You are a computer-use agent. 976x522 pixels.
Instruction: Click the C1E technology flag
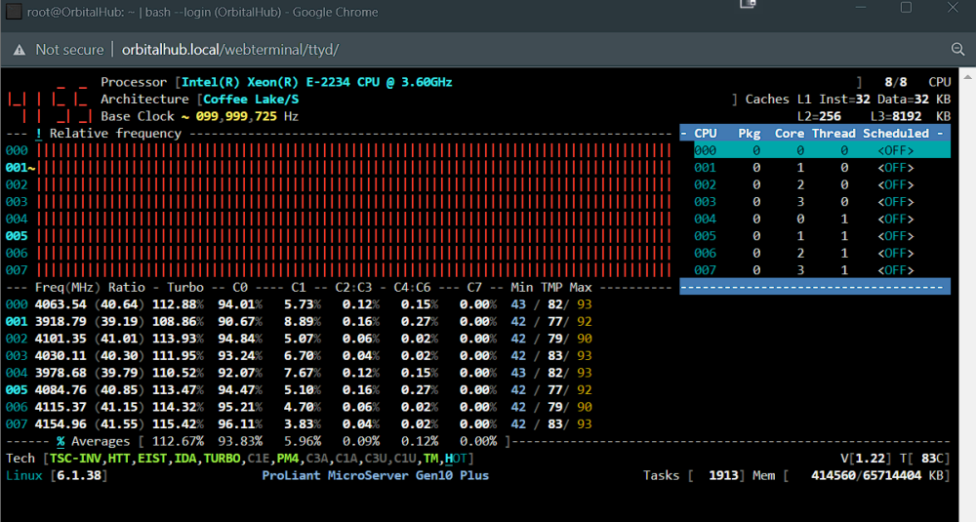pos(259,459)
